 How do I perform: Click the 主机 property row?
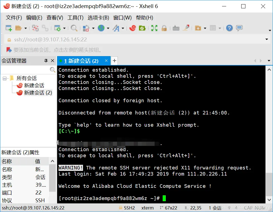[x=25, y=185]
